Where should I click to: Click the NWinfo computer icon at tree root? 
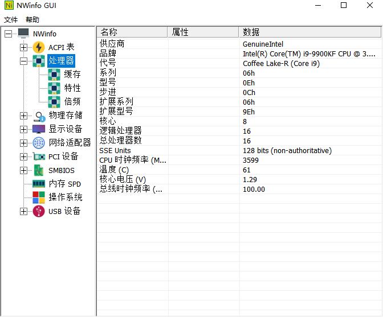pos(23,34)
